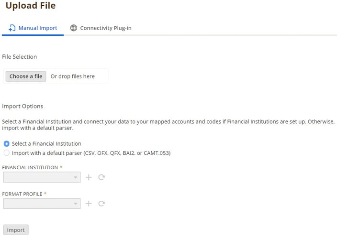The width and height of the screenshot is (337, 238).
Task: Click the Manual Import tab icon
Action: [x=12, y=28]
